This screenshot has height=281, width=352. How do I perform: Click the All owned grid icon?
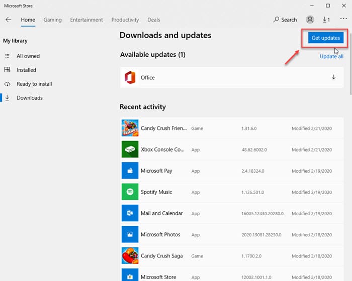7,56
